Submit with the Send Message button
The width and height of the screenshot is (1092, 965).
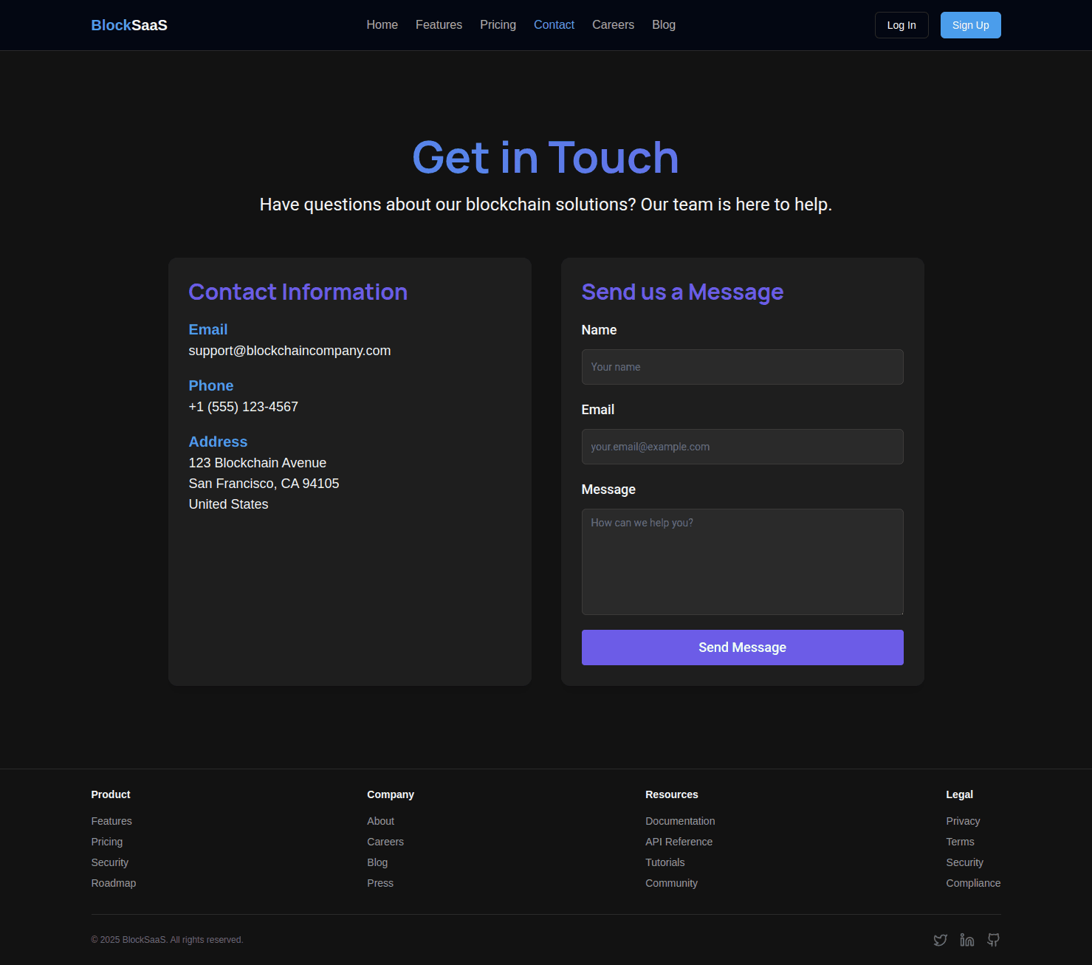point(742,647)
